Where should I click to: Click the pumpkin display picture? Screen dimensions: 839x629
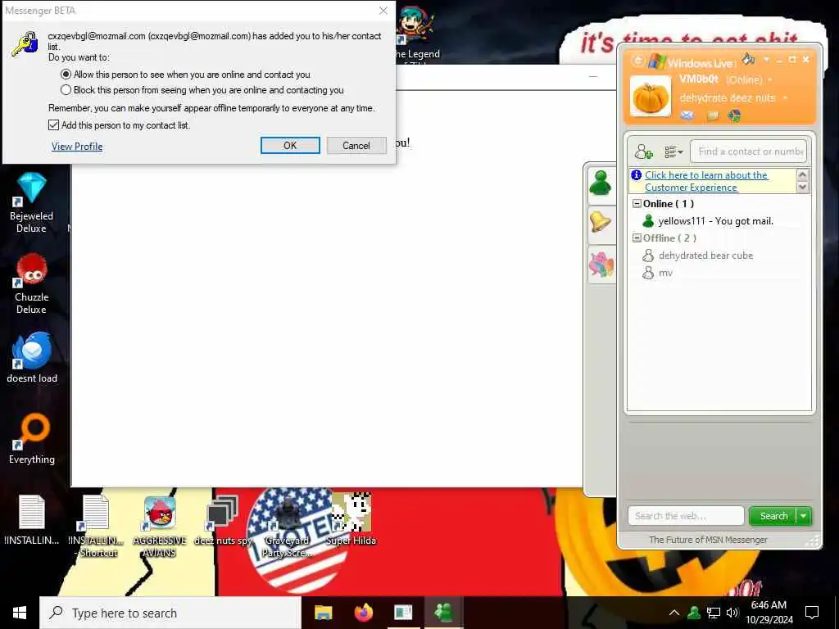[x=650, y=97]
